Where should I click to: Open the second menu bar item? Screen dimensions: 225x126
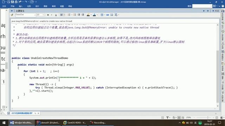pos(13,6)
